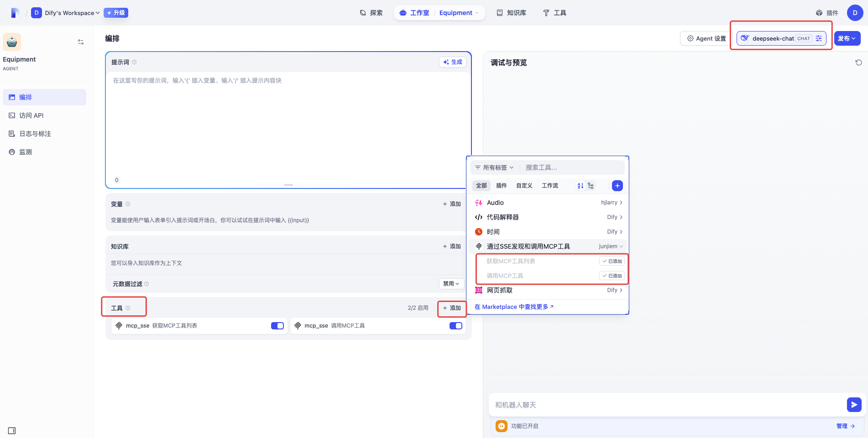Click help icon next to 提示词
The width and height of the screenshot is (868, 438).
point(134,62)
